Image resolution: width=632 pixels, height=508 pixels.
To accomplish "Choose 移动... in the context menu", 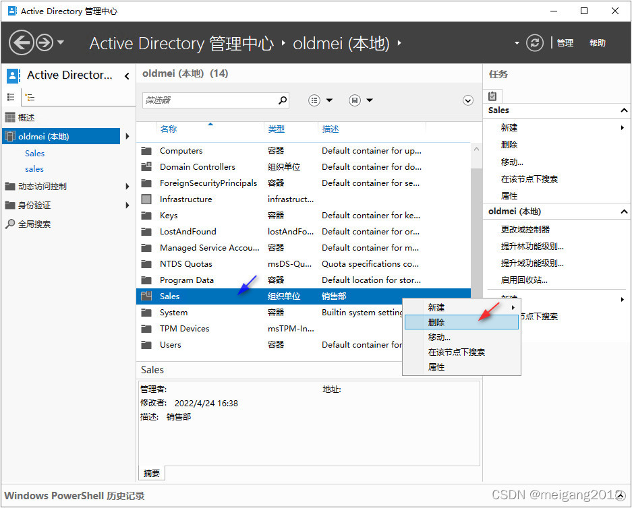I will click(461, 338).
